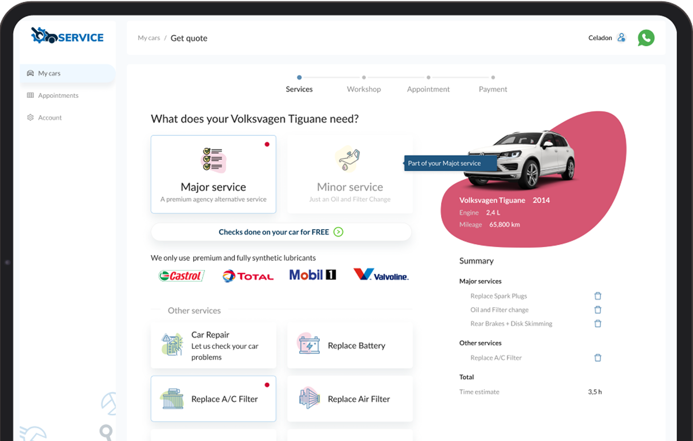Viewport: 693px width, 441px height.
Task: Add the Replace Battery service
Action: [x=350, y=345]
